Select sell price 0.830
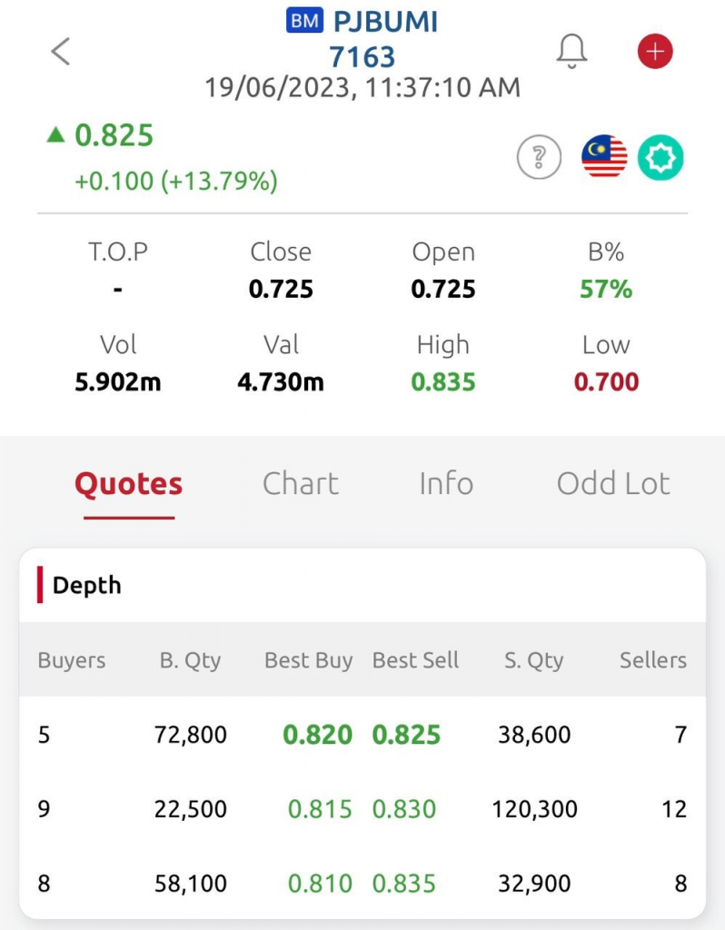 (x=404, y=809)
